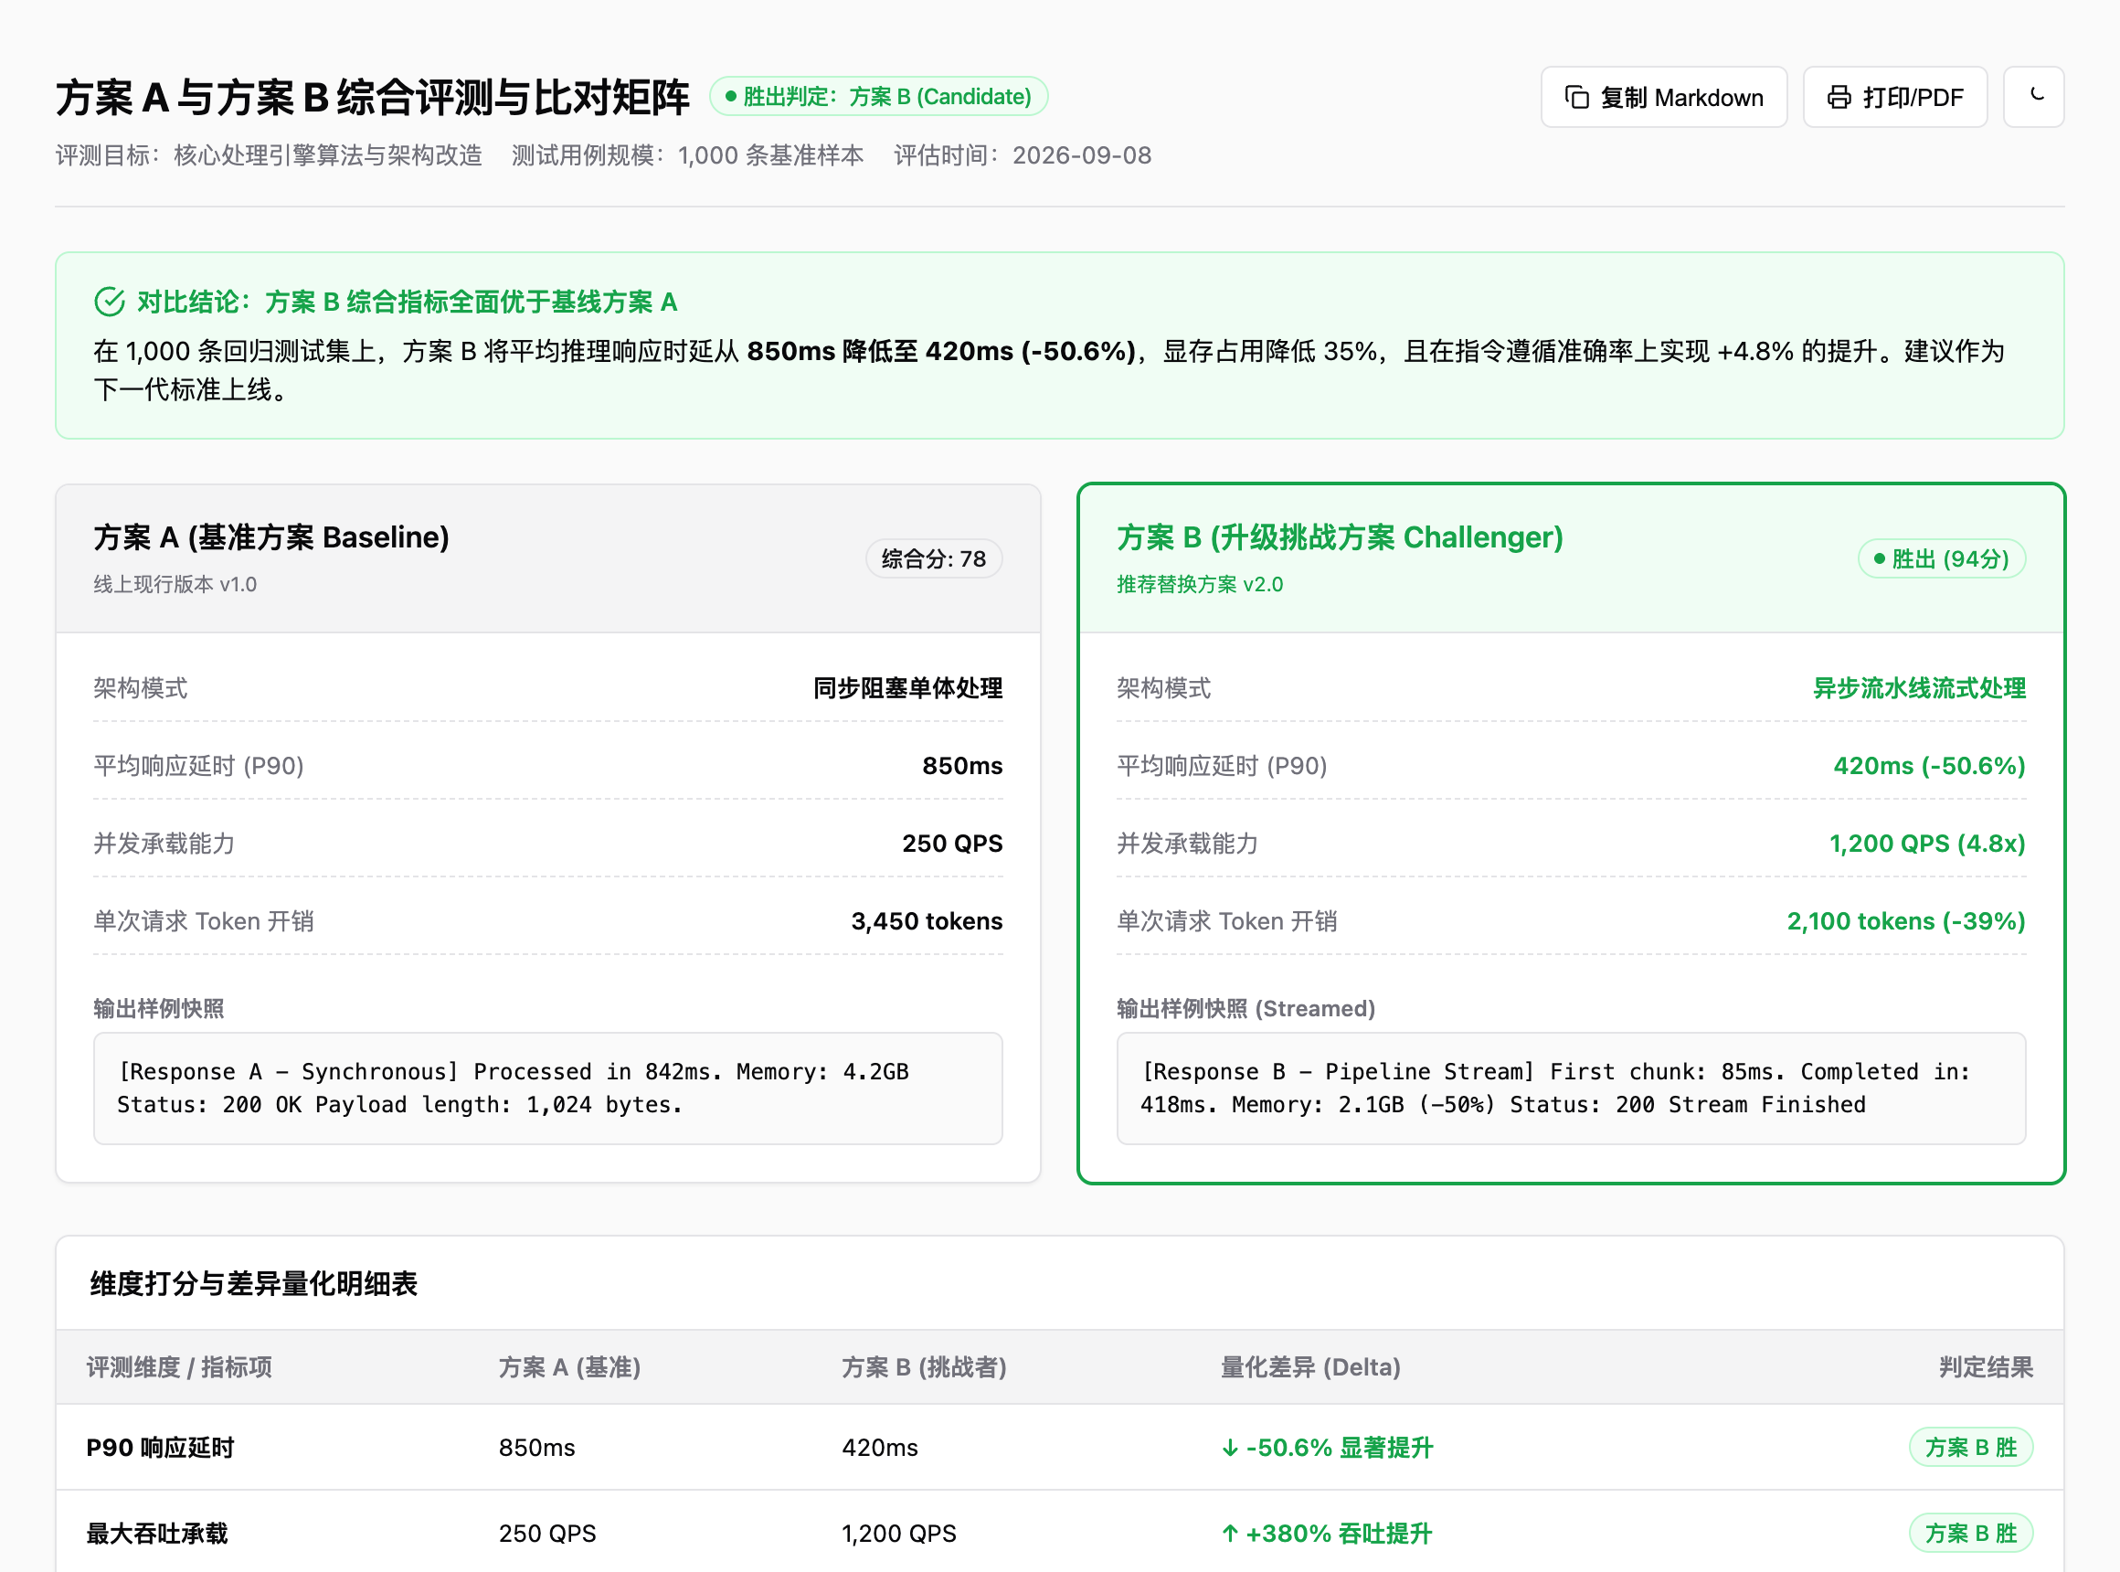Click the 测试用例规模: 1,000 条基准样本 text
Screen dimensions: 2120x1572
[x=687, y=155]
